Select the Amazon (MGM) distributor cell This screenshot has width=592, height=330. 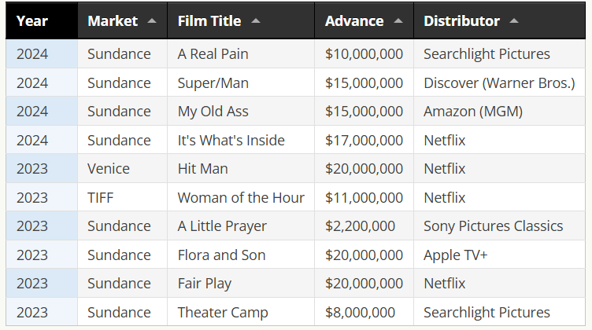pyautogui.click(x=472, y=112)
